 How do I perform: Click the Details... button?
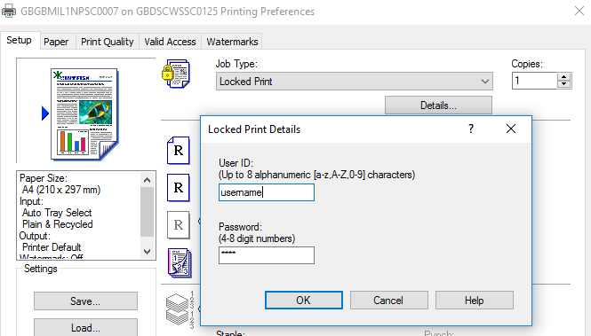pyautogui.click(x=438, y=105)
